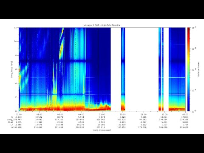204x153 pixels.
Task: Click the LT row label
Action: (x=12, y=125)
